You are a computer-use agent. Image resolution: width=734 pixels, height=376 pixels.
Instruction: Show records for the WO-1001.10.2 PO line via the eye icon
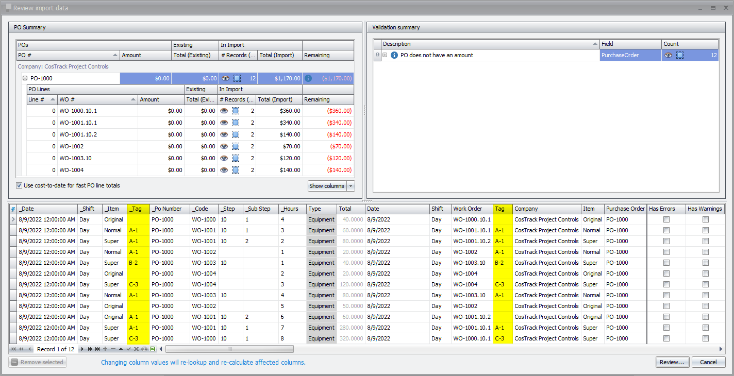tap(224, 134)
